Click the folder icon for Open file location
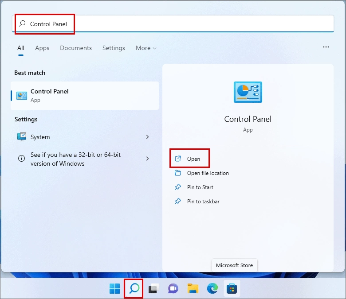Image resolution: width=346 pixels, height=299 pixels. [x=178, y=173]
